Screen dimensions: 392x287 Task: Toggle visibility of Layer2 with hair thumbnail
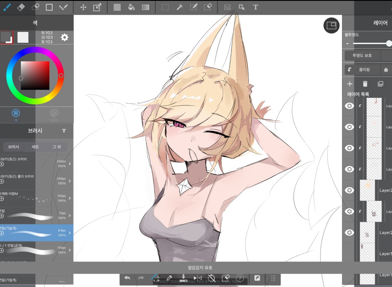[349, 190]
